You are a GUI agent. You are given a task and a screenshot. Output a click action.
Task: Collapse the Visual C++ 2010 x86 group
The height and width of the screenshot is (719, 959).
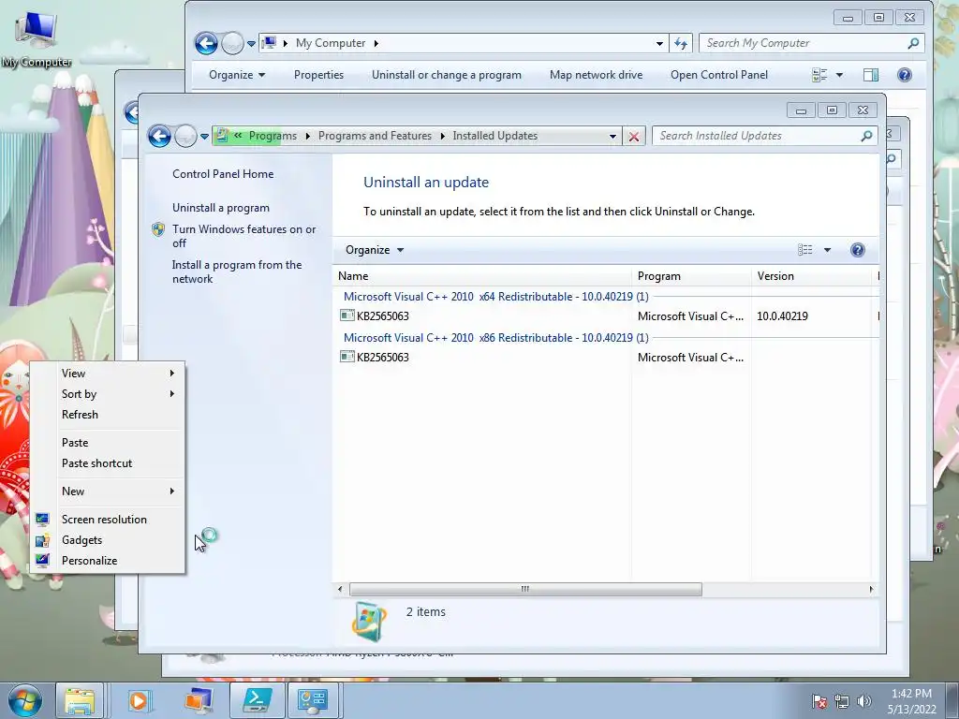(495, 337)
